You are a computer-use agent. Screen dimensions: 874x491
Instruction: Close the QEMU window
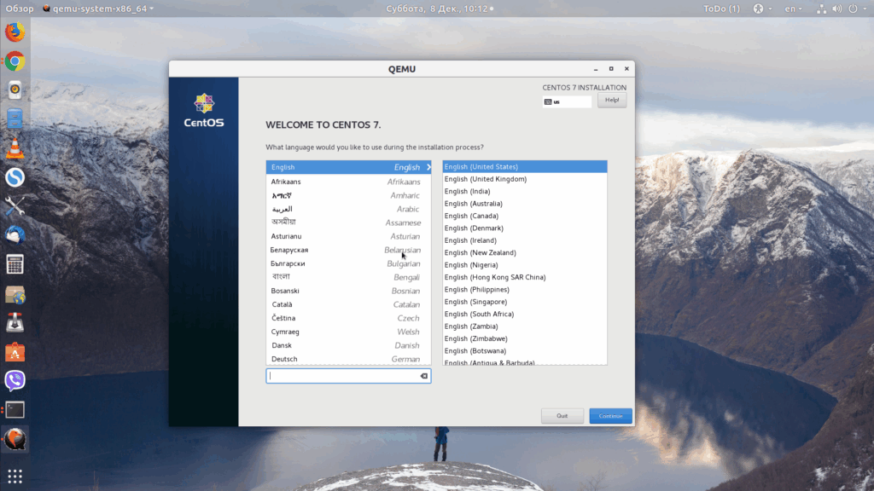(x=626, y=69)
